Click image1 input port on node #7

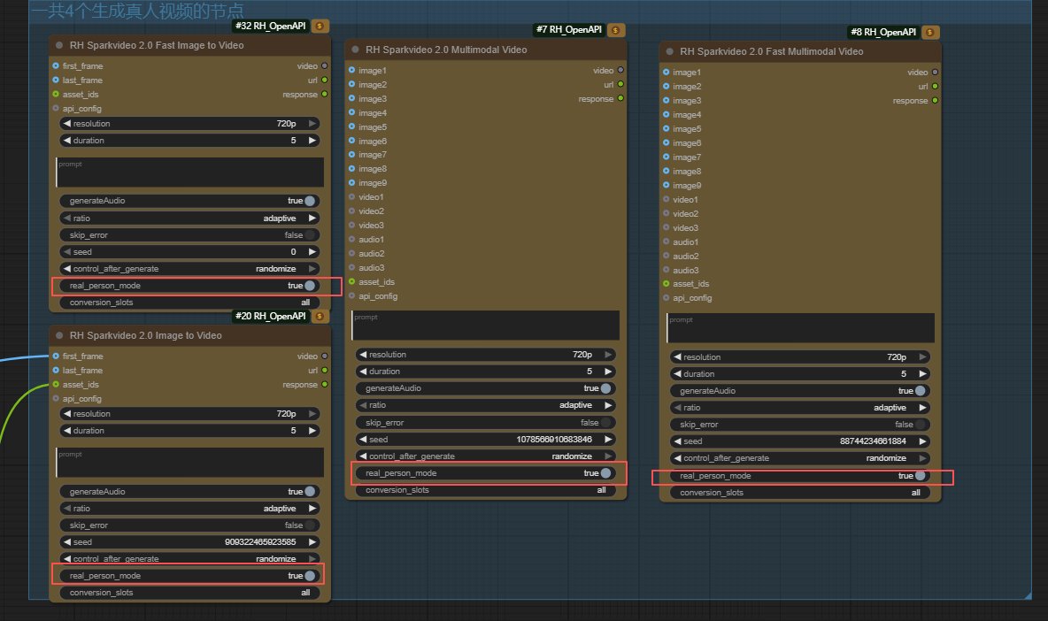pyautogui.click(x=351, y=70)
